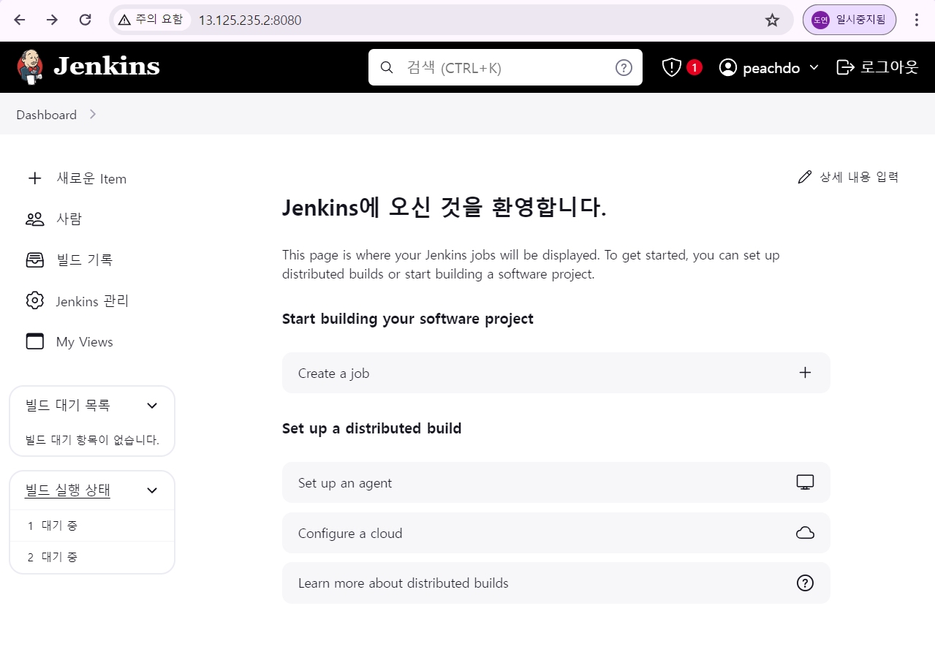Image resolution: width=935 pixels, height=671 pixels.
Task: Click the 빌드 대기 목록 heading text
Action: tap(67, 405)
